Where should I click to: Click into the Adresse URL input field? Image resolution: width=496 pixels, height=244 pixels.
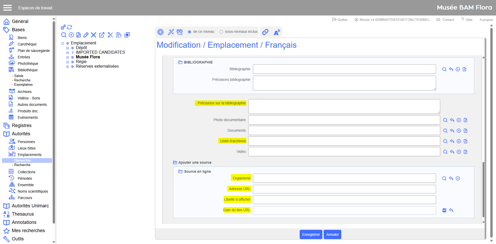[x=344, y=189]
